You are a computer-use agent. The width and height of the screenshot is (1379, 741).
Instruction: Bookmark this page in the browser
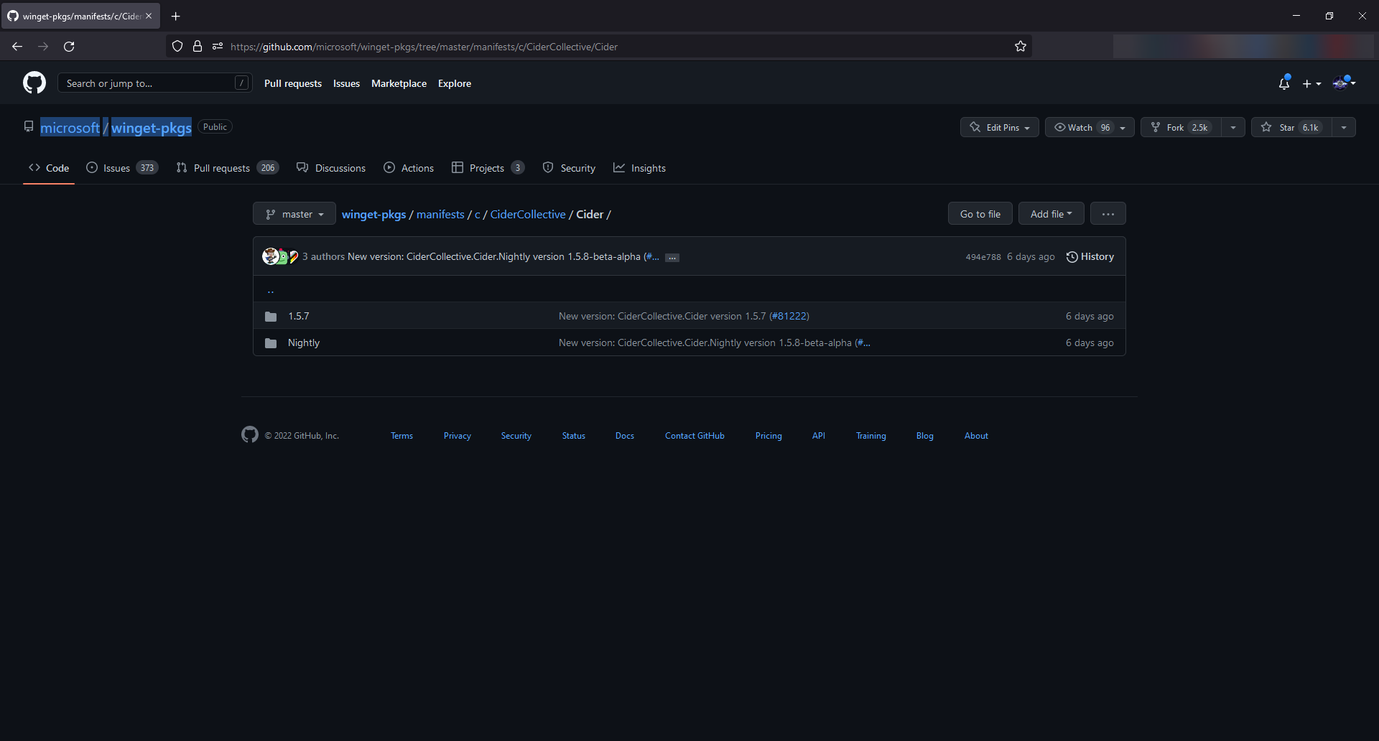1021,46
